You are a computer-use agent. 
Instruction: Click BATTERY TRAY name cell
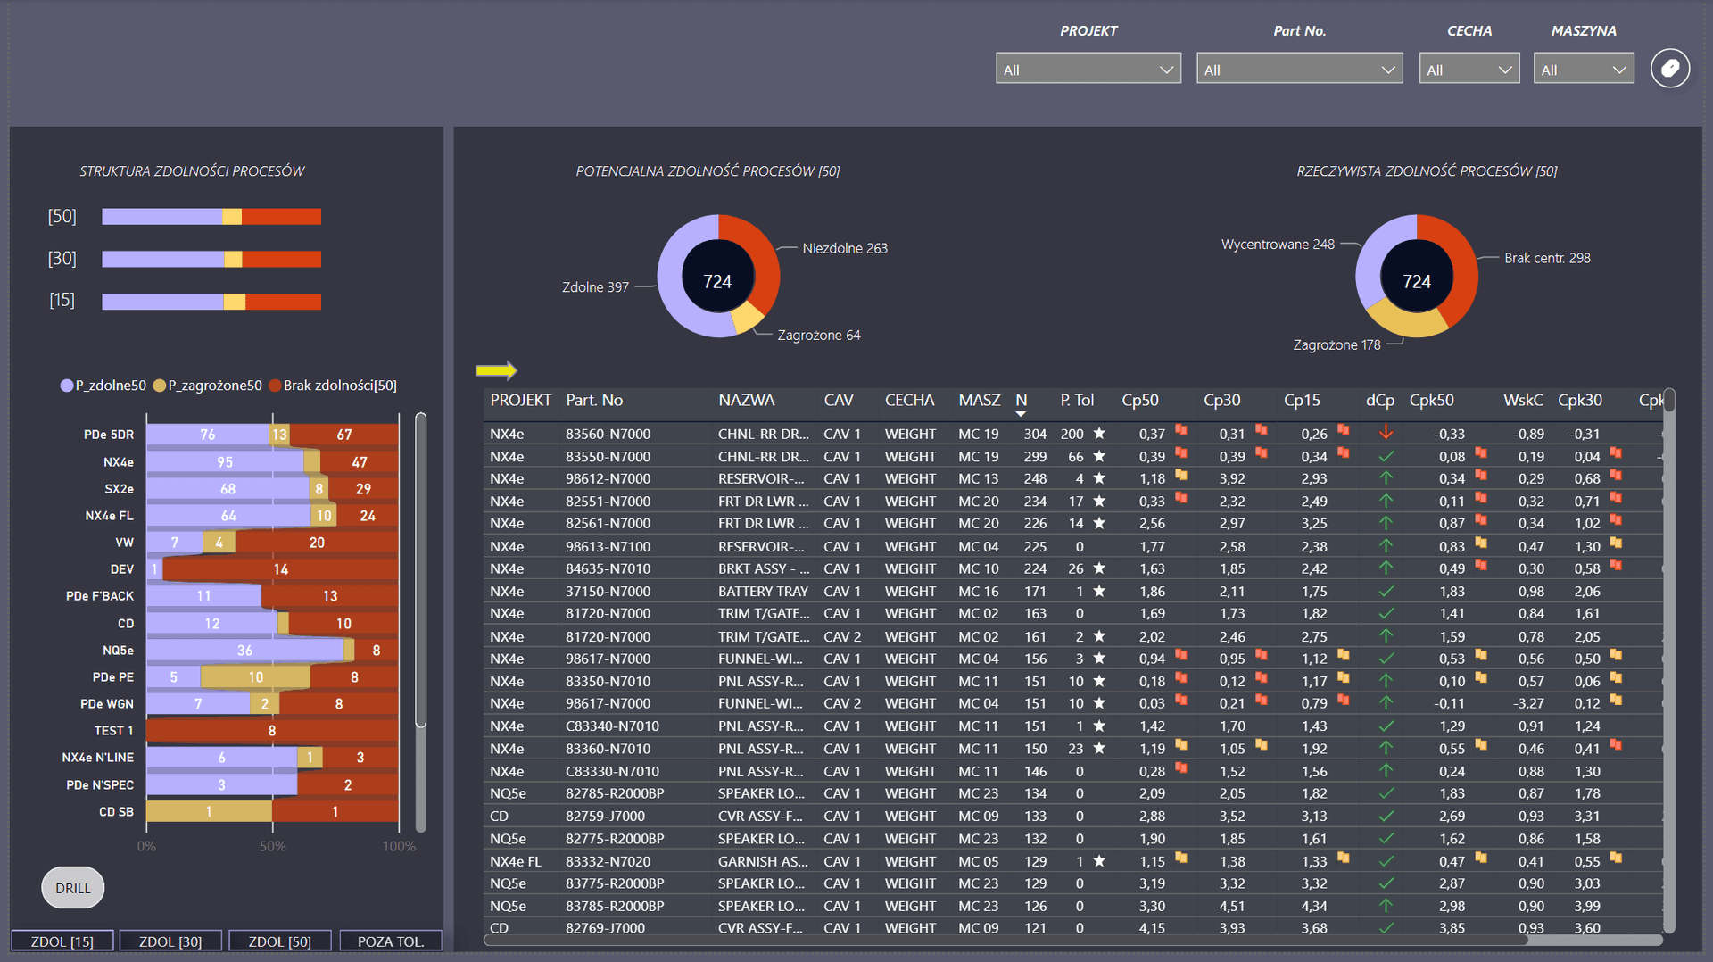click(763, 591)
